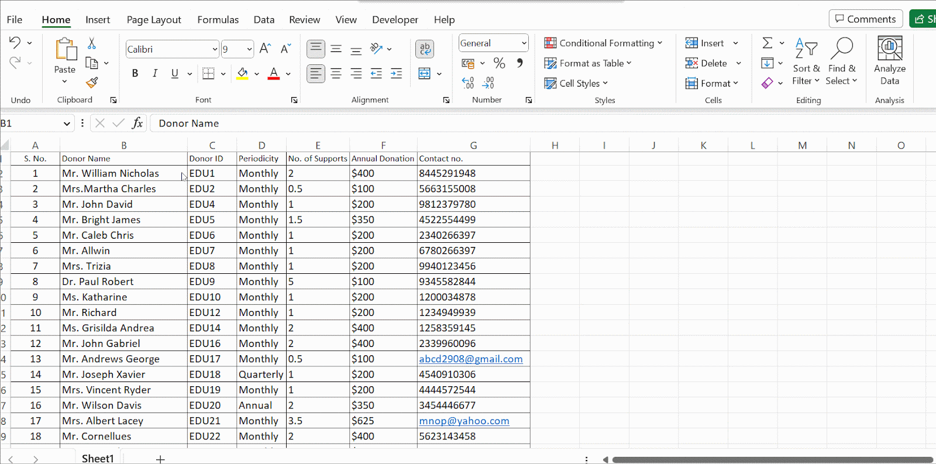Toggle Middle Align
This screenshot has height=464, width=936.
click(336, 49)
